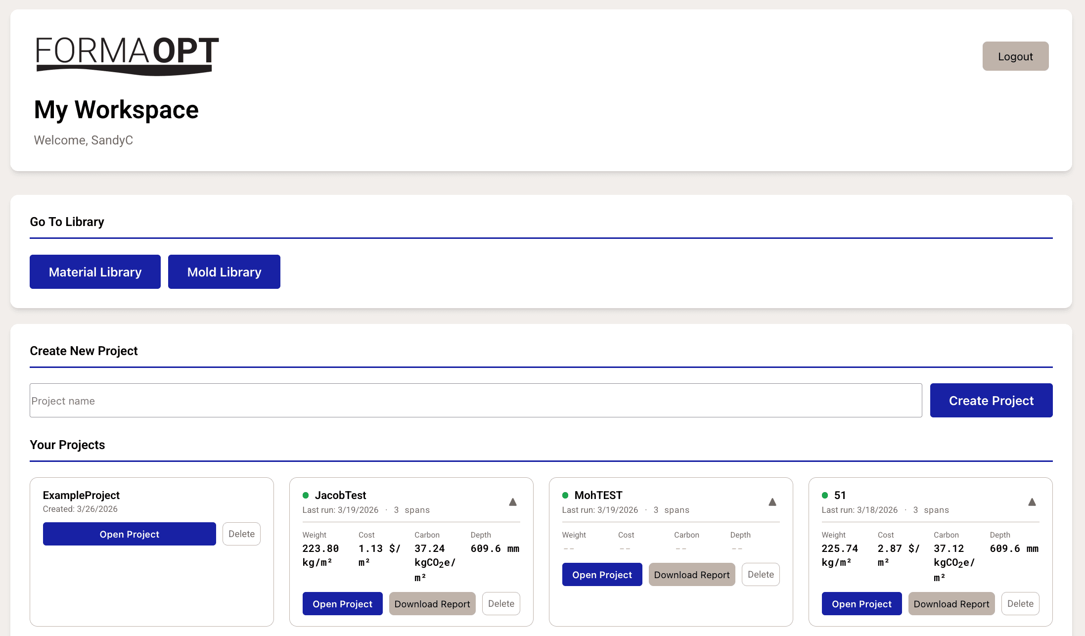This screenshot has height=636, width=1085.
Task: Click the green status dot on JacobTest
Action: (x=306, y=495)
